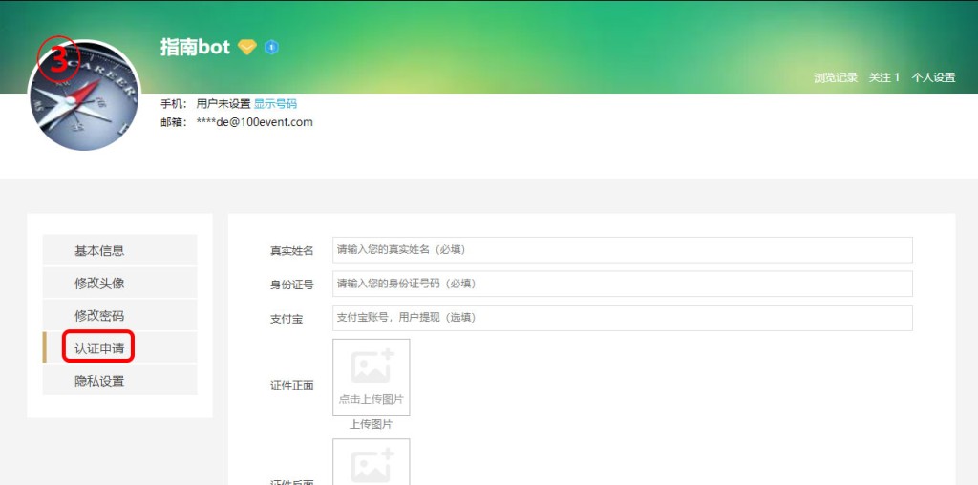
Task: Focus the 真实姓名 real name field
Action: (x=623, y=249)
